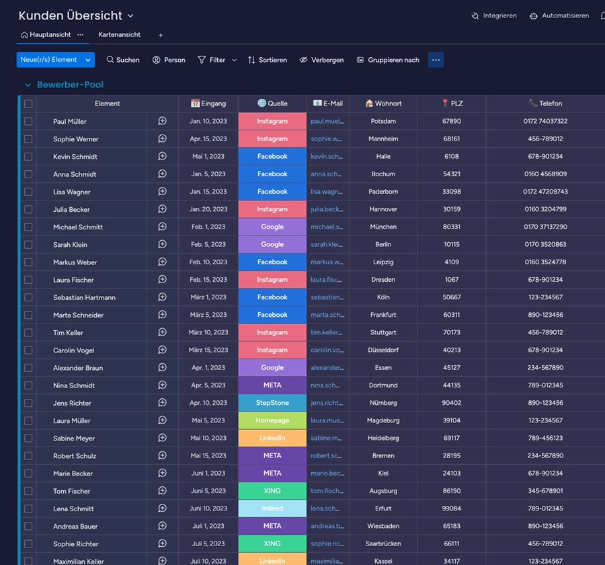This screenshot has width=605, height=565.
Task: Collapse the Bewerber-Pool group
Action: coord(28,85)
